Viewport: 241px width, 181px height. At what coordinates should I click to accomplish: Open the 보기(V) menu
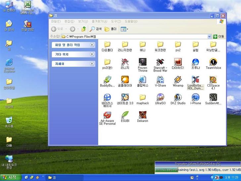(x=83, y=22)
